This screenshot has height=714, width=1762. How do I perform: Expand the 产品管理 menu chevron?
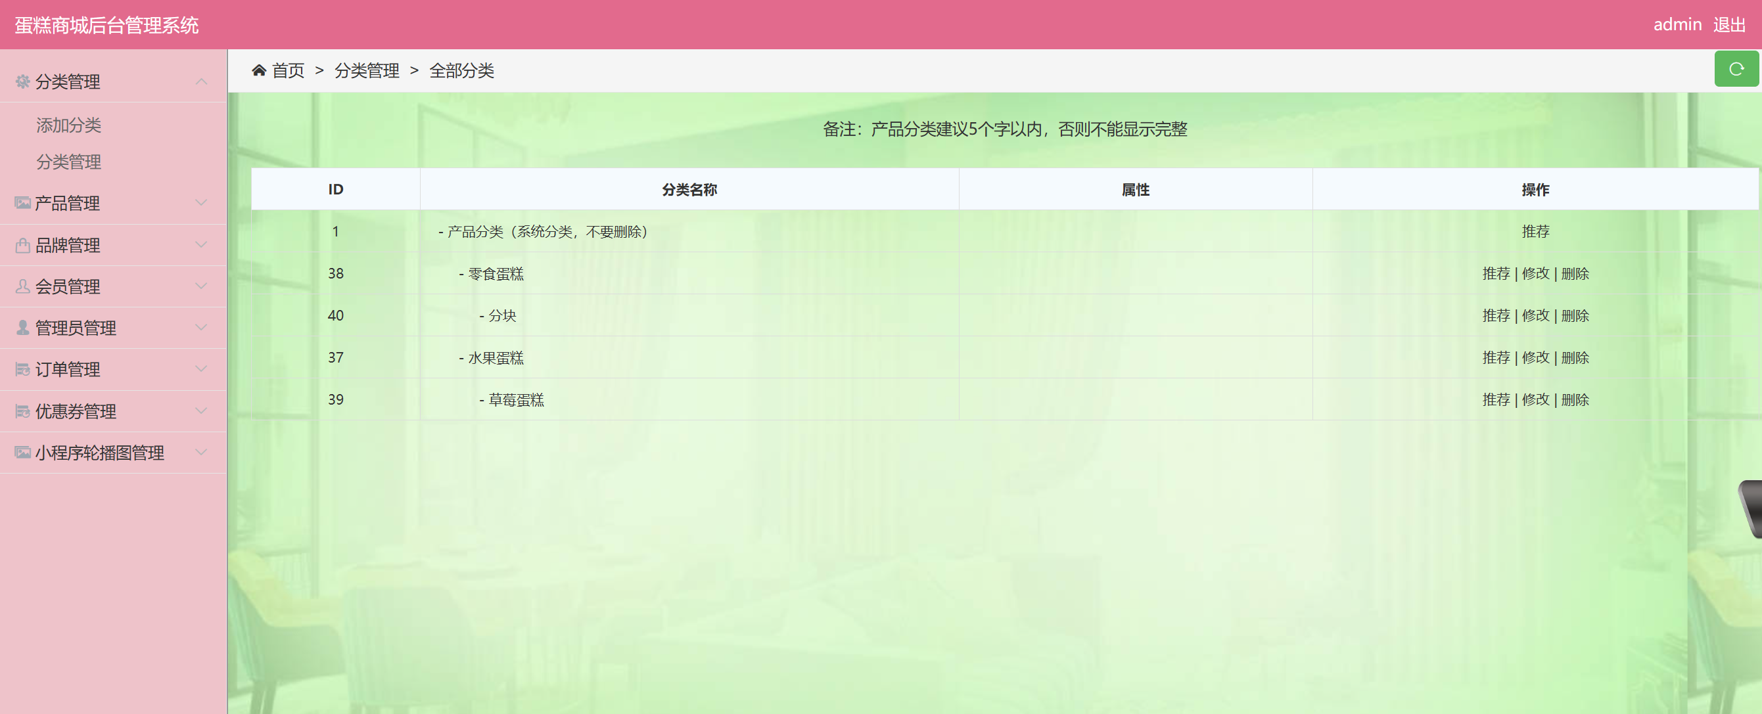point(201,203)
